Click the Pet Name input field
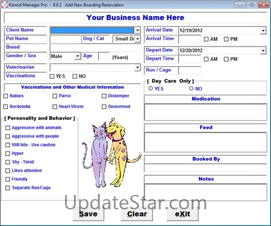 tap(66, 39)
